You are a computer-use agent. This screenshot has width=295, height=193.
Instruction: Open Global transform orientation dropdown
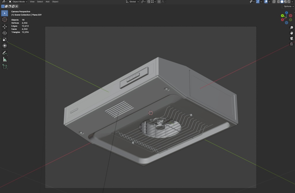pos(133,2)
